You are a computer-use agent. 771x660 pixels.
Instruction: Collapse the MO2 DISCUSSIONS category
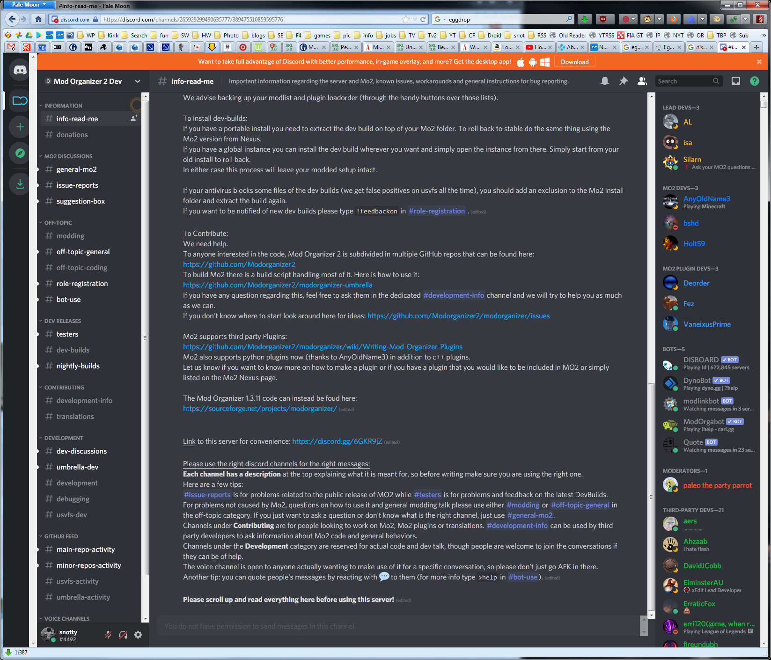(68, 156)
